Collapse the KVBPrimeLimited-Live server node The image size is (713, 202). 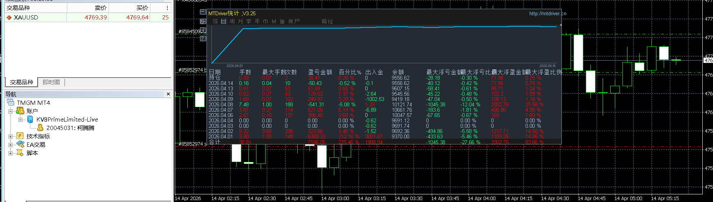coord(20,120)
